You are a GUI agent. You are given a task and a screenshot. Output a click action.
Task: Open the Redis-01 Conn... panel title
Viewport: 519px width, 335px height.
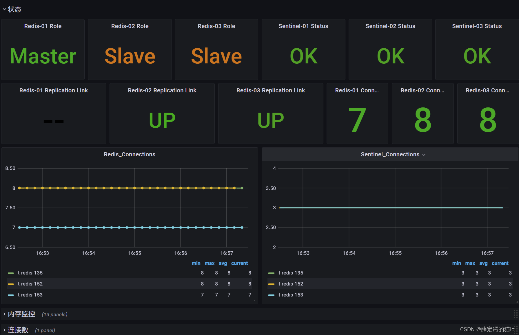pos(357,90)
